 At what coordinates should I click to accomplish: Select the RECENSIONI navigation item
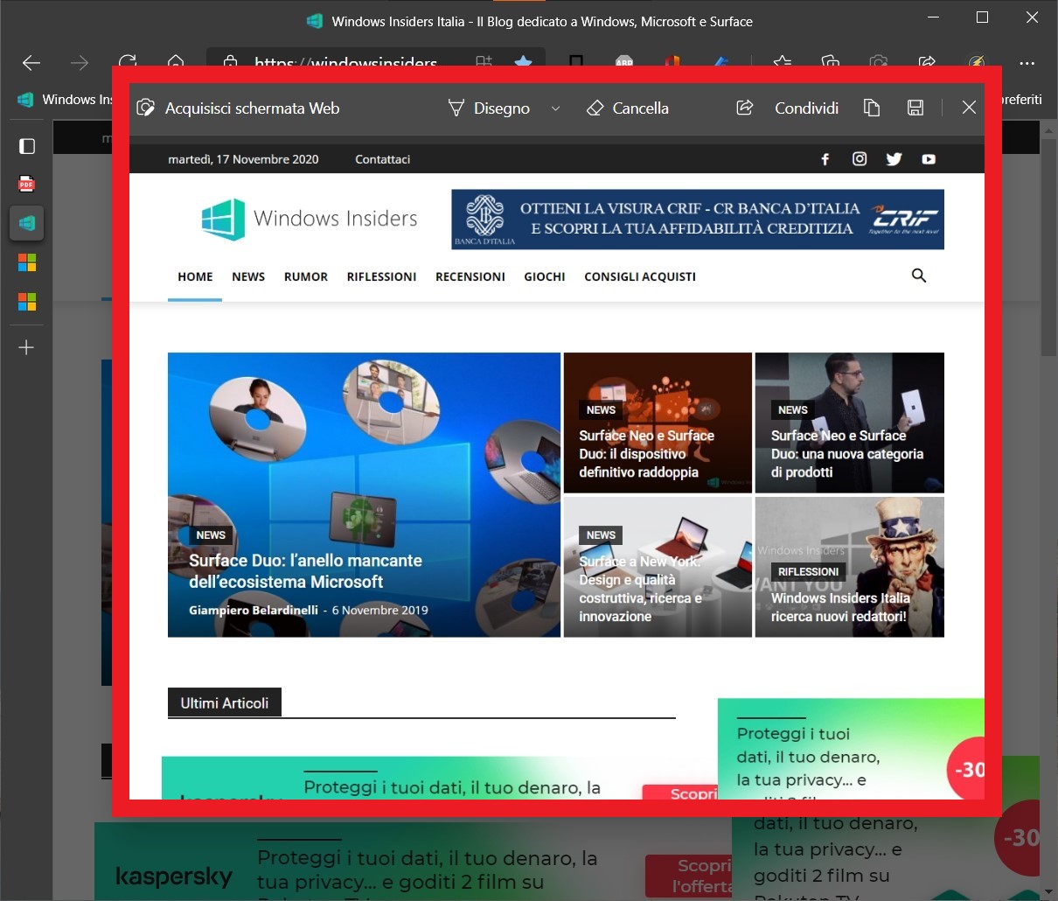coord(470,276)
